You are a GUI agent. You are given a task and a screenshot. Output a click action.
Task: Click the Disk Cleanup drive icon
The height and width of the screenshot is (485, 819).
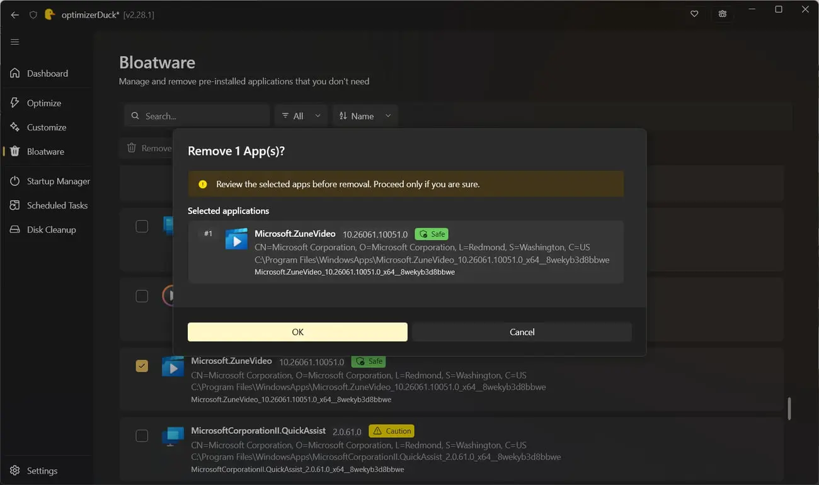point(15,229)
